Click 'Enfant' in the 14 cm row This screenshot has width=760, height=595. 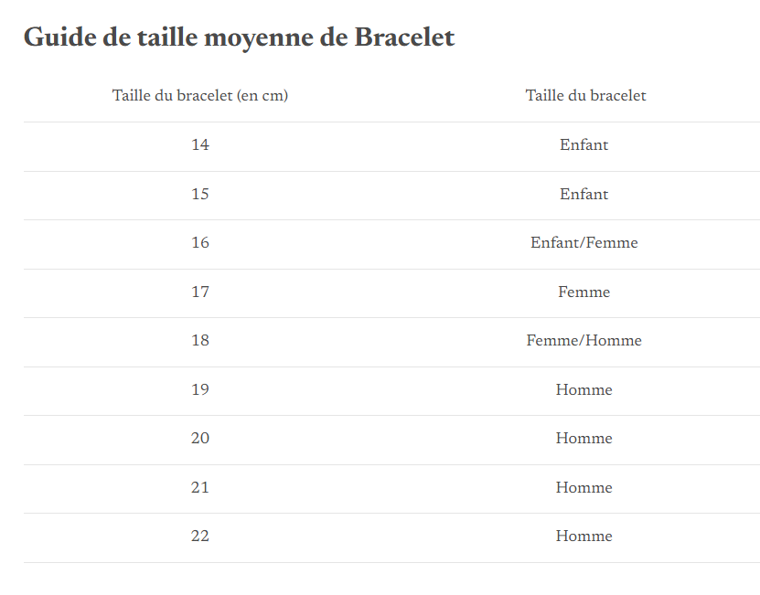(x=583, y=144)
